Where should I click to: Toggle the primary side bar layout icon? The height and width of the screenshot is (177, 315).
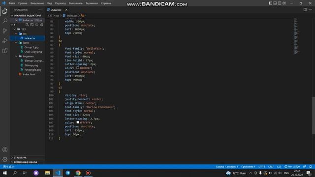point(270,3)
